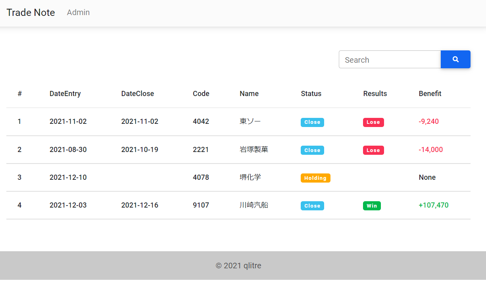Click the Status column header

coord(311,94)
